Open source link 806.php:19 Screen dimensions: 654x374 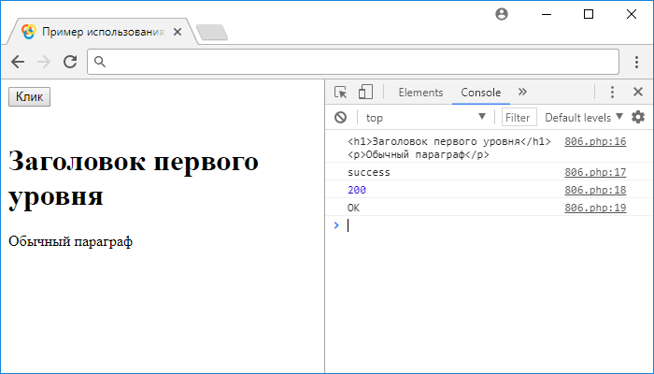pyautogui.click(x=595, y=208)
